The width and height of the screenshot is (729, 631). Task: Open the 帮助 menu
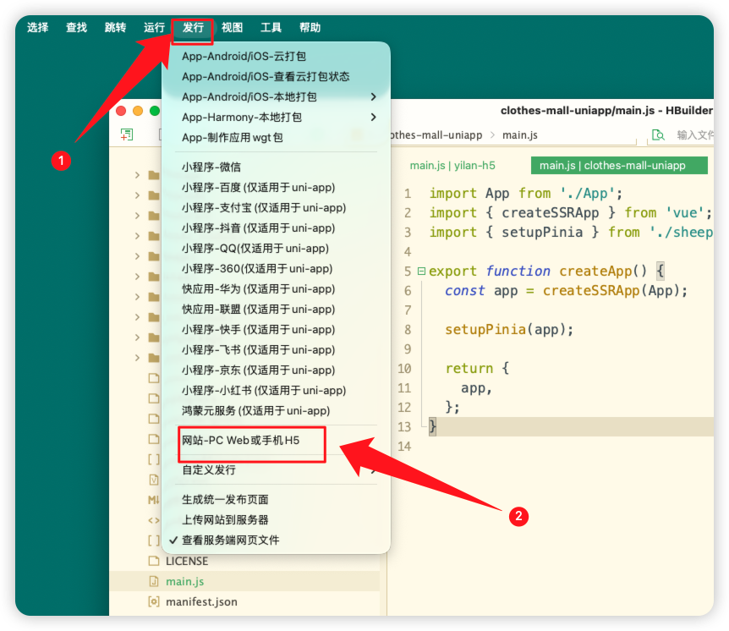pyautogui.click(x=310, y=28)
